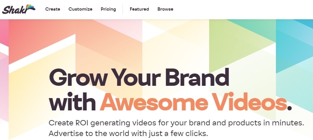This screenshot has height=140, width=313.
Task: Click the "Create ROI generating videos" sentence
Action: tap(176, 123)
